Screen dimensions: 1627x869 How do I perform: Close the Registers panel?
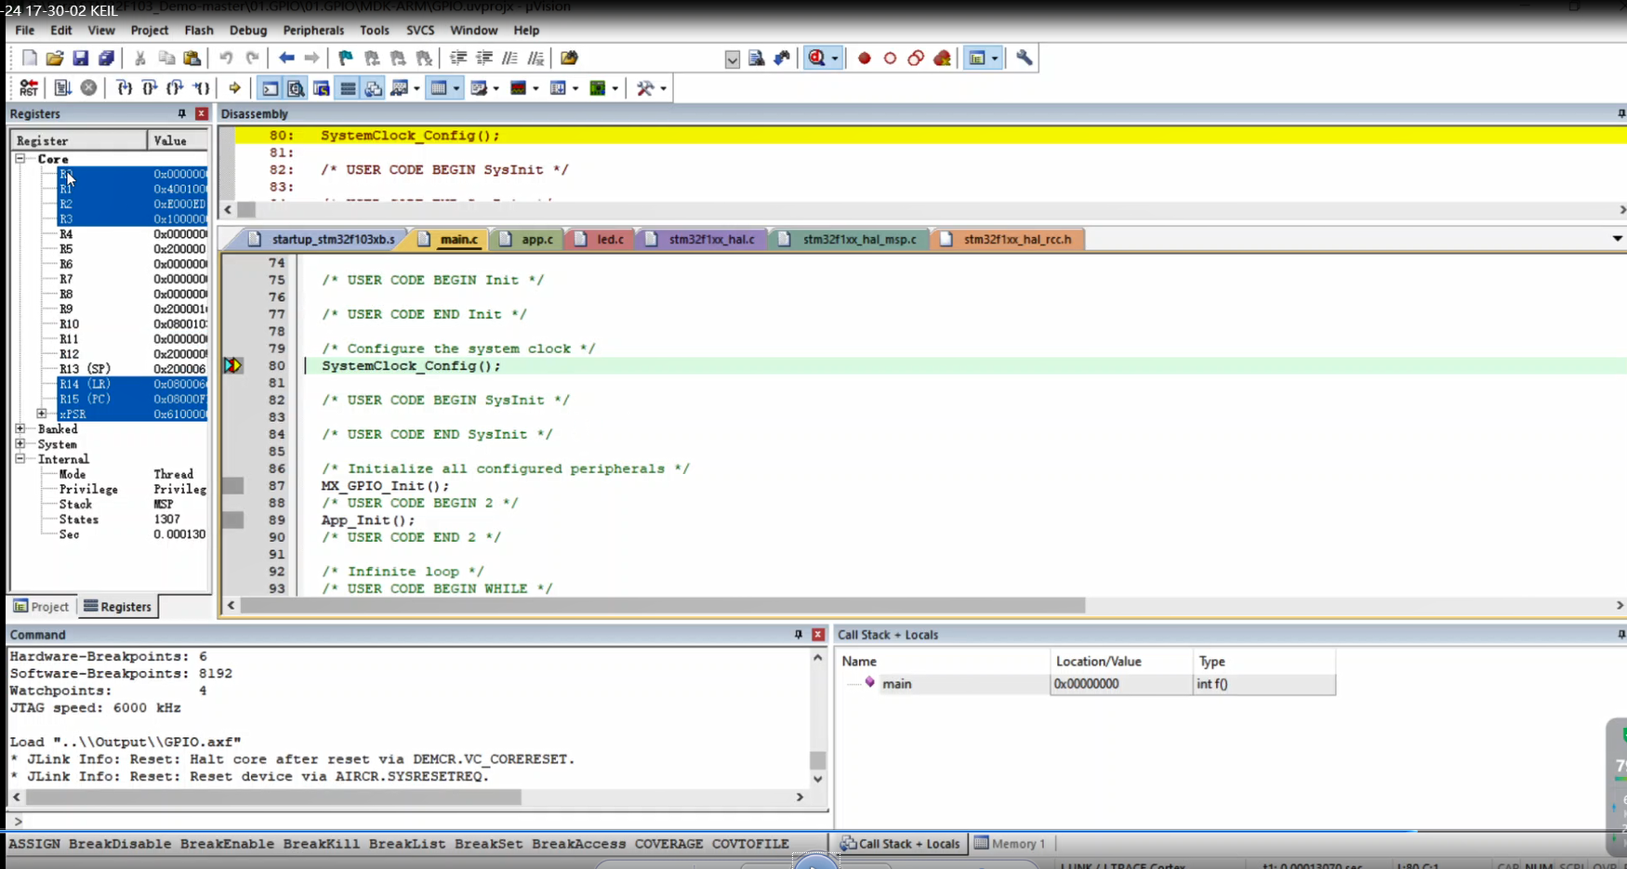(x=202, y=113)
